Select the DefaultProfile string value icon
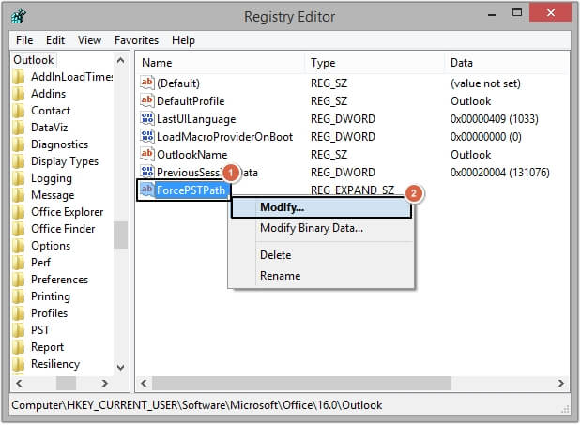 [146, 101]
